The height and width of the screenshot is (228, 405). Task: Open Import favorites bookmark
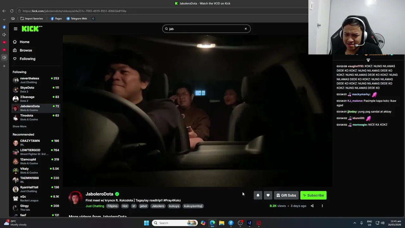click(31, 18)
